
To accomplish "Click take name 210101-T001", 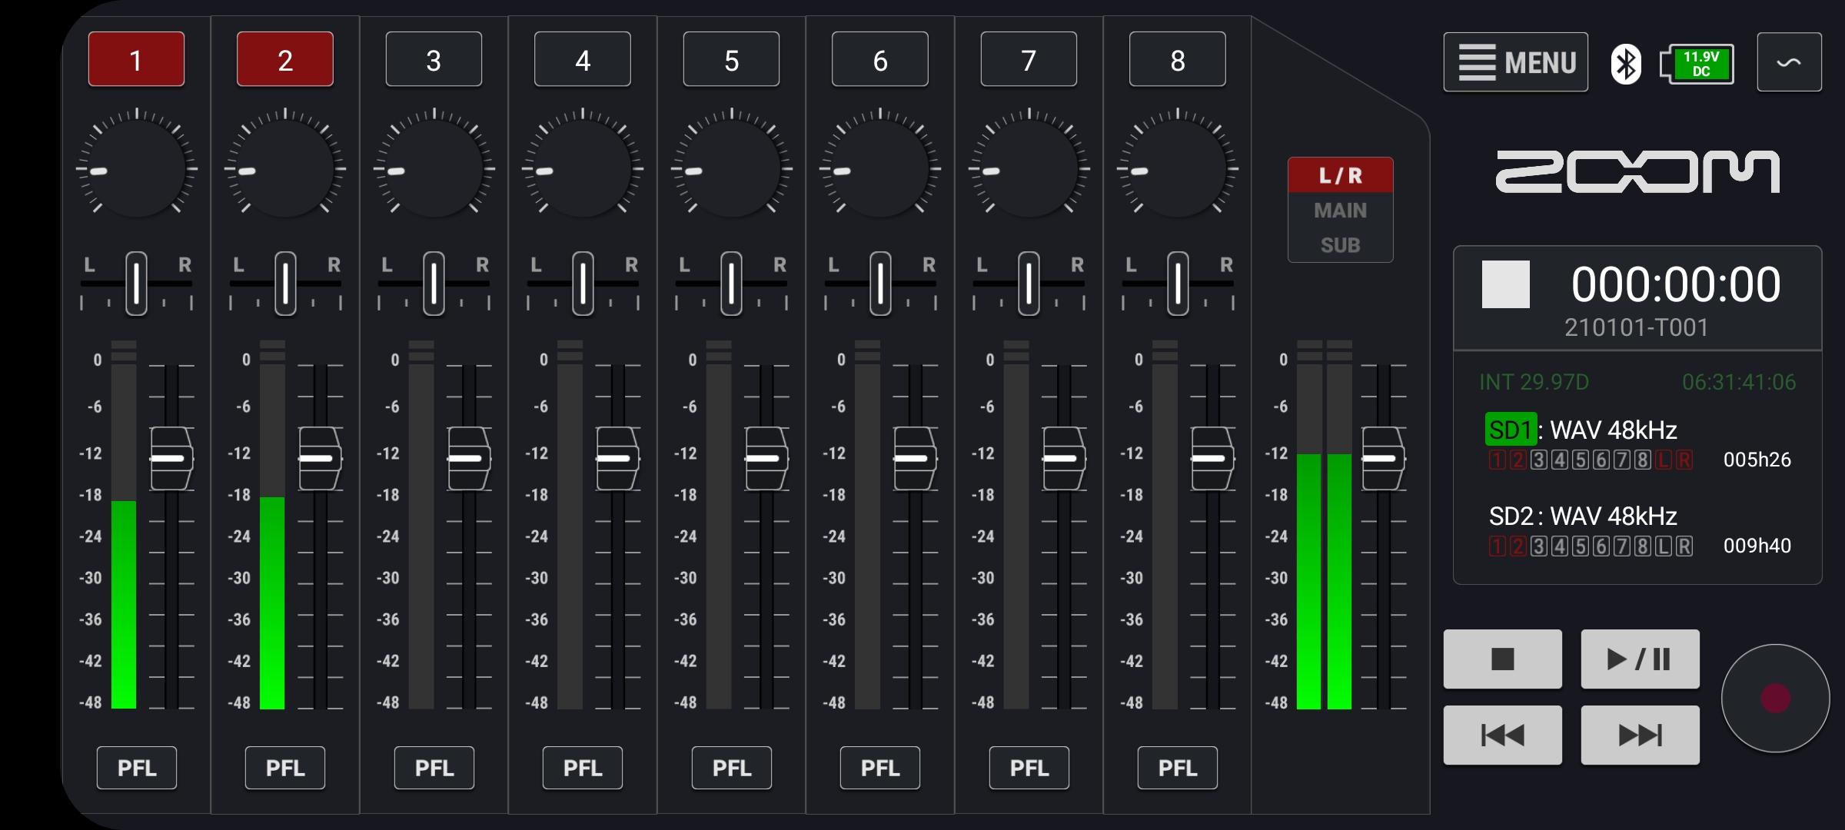I will (1636, 328).
